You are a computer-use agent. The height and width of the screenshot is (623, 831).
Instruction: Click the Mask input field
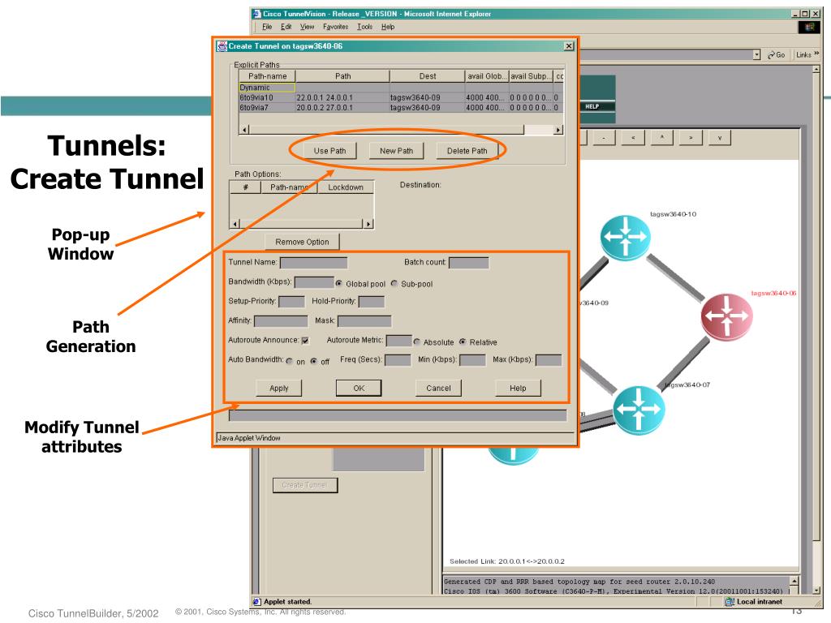tap(364, 321)
